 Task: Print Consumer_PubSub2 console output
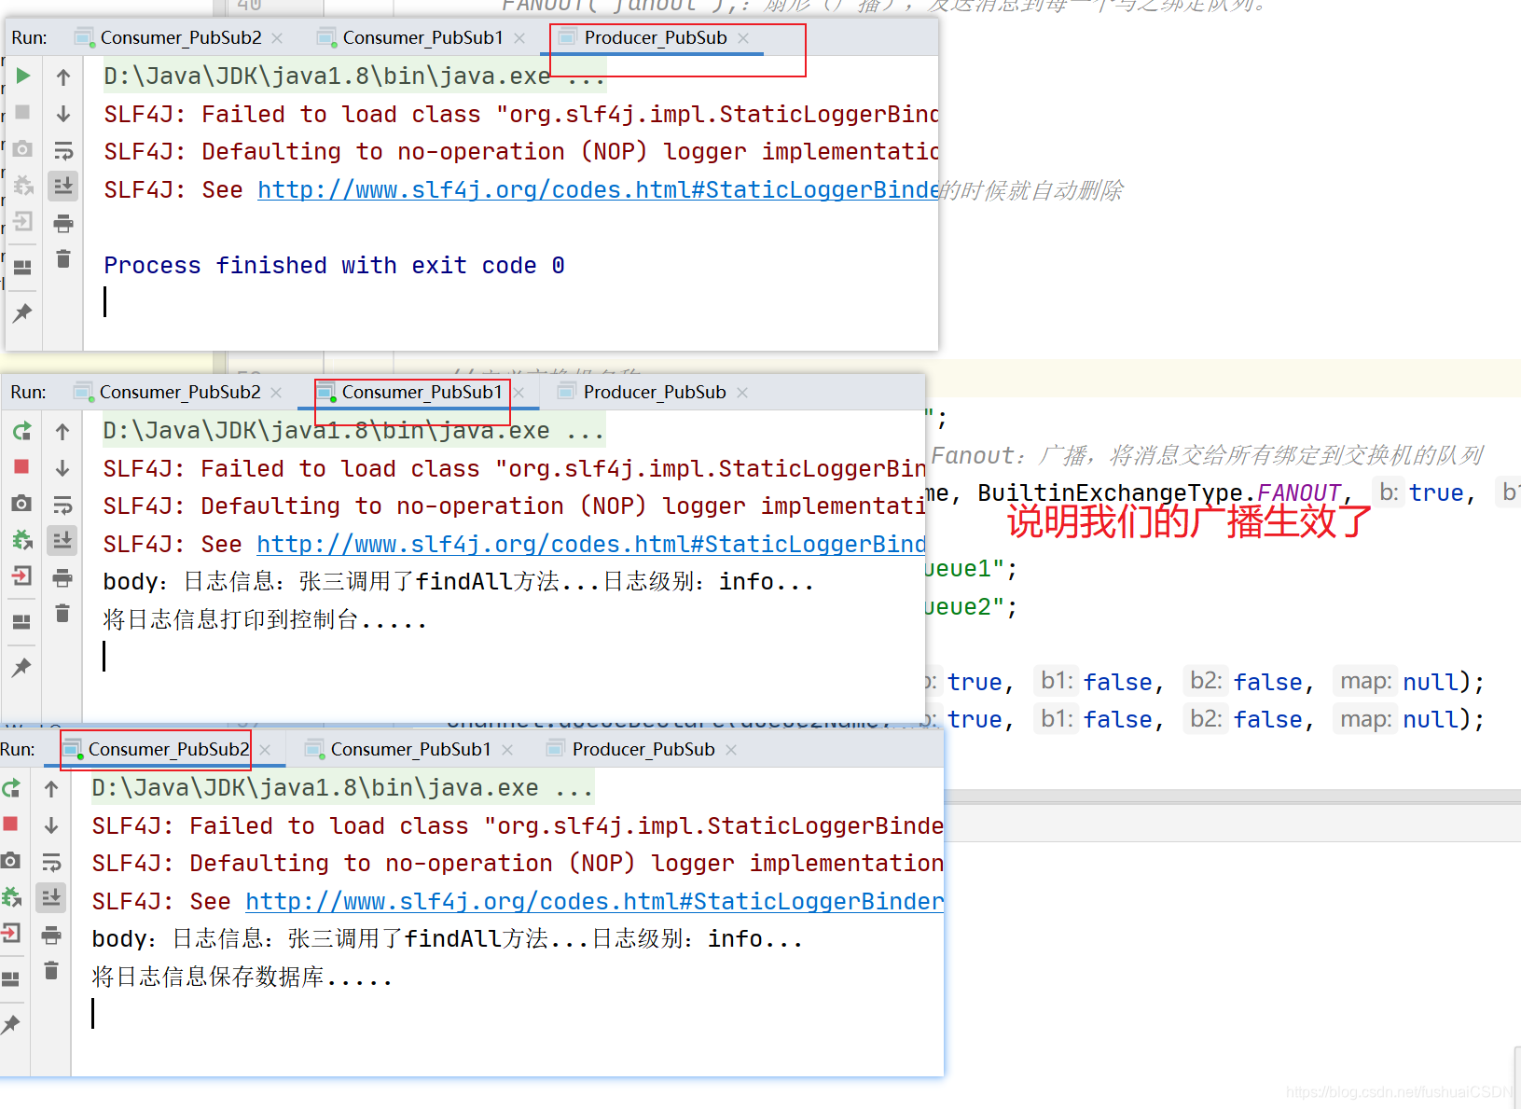click(51, 935)
